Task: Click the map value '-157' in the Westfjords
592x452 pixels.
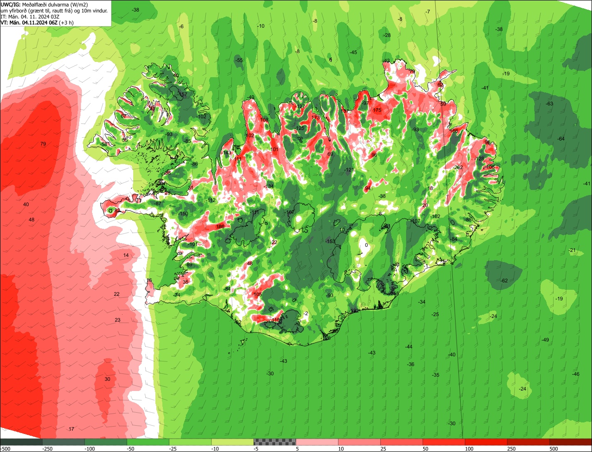Action: (x=182, y=94)
